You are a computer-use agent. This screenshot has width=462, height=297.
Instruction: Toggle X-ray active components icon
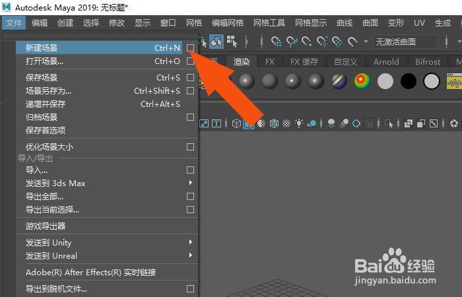point(421,123)
